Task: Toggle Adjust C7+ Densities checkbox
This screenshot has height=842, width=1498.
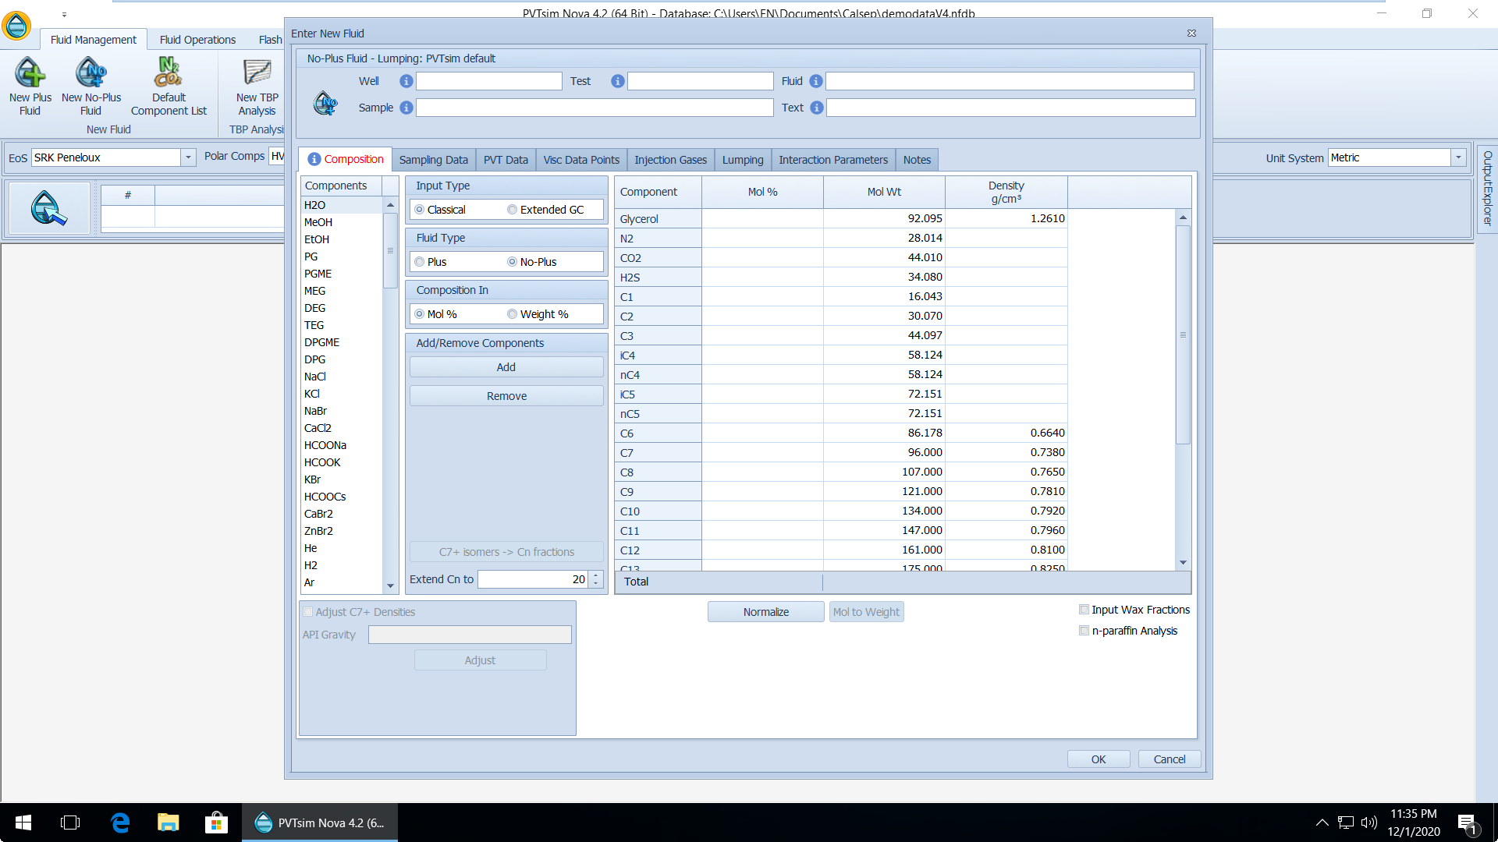Action: point(307,612)
